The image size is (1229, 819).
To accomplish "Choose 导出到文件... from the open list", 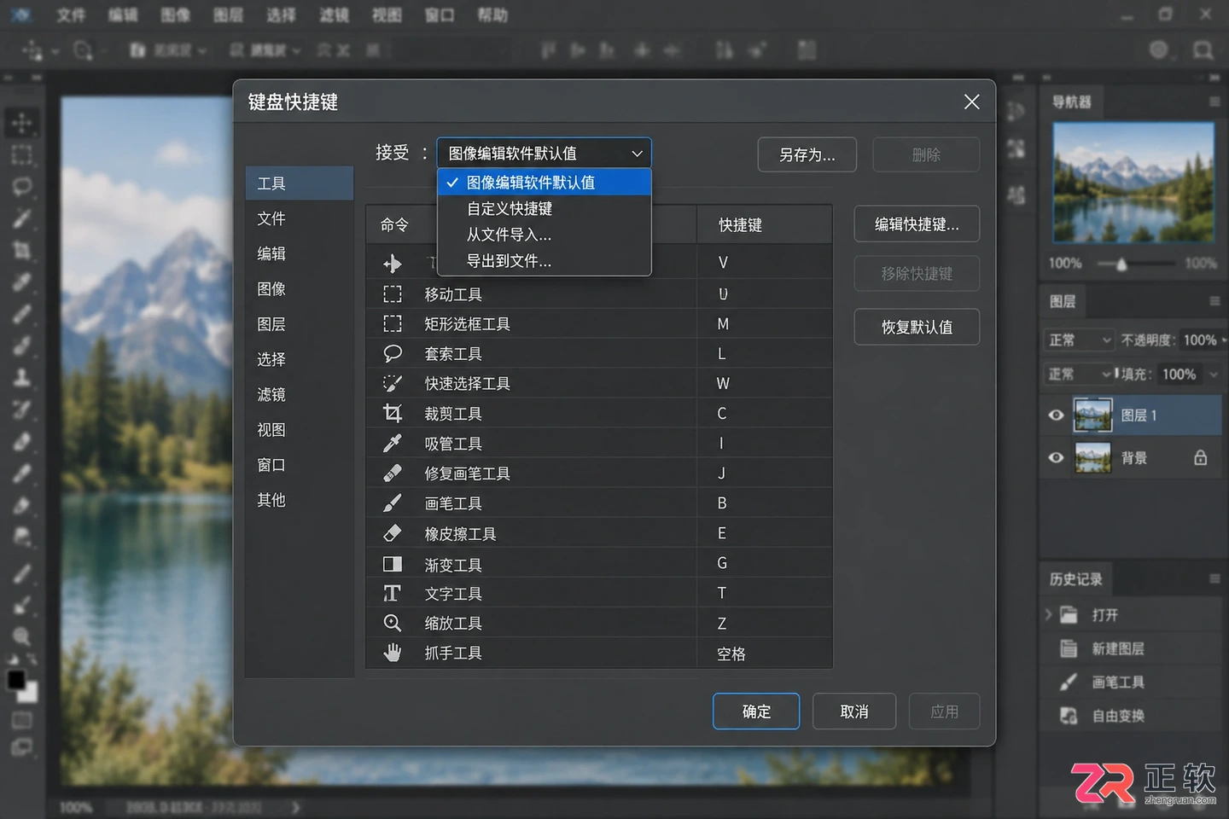I will [544, 261].
